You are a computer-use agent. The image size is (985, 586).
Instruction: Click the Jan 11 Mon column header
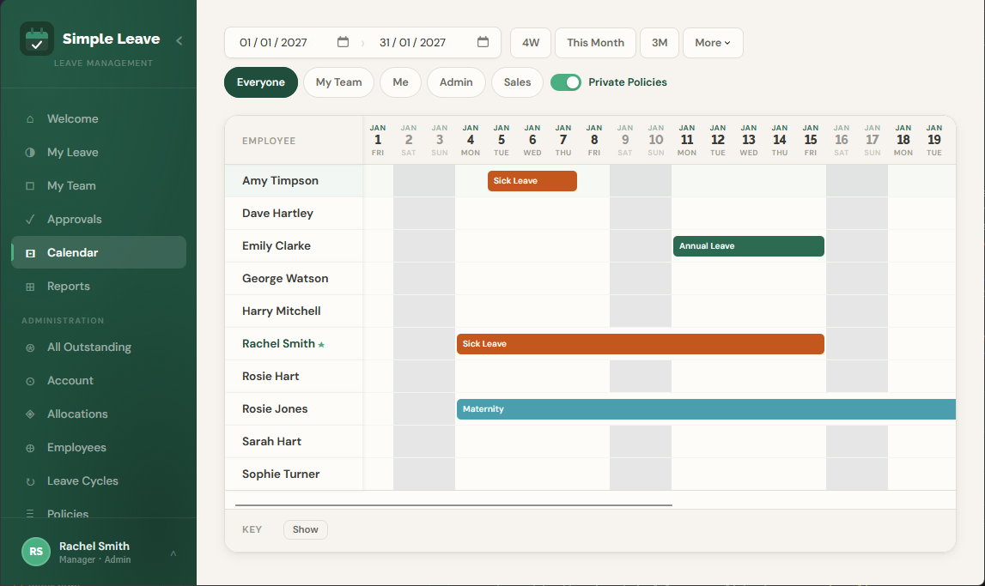(x=687, y=140)
